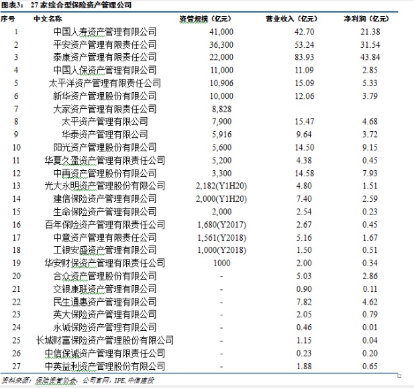This screenshot has height=388, width=414.
Task: Click the company name '英大保险资产管理有限公司'
Action: pyautogui.click(x=105, y=315)
